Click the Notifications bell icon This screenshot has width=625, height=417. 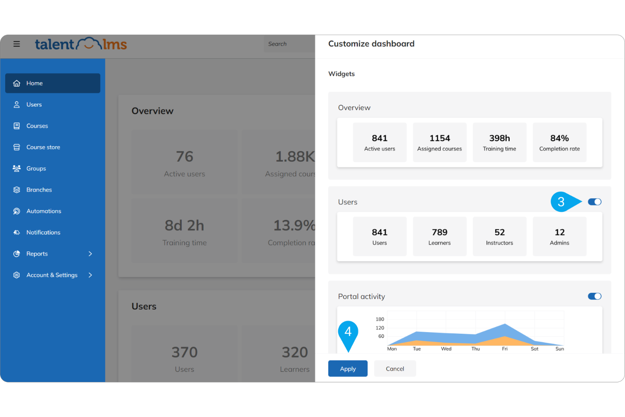[16, 232]
